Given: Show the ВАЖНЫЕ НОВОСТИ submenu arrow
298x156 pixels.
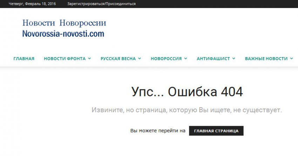Looking at the screenshot, I should click(x=292, y=59).
